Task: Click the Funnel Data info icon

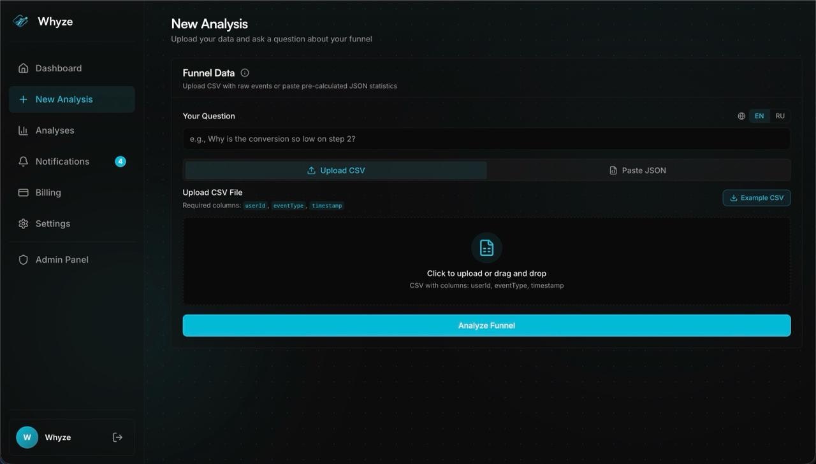Action: 245,72
